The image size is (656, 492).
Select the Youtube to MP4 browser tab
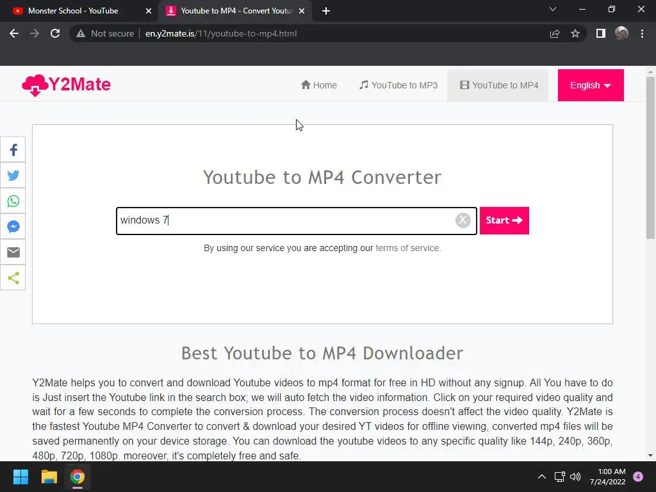[x=236, y=11]
